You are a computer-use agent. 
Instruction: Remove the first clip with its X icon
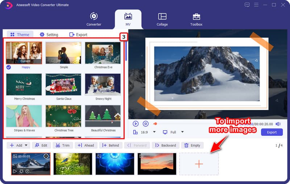46,156
